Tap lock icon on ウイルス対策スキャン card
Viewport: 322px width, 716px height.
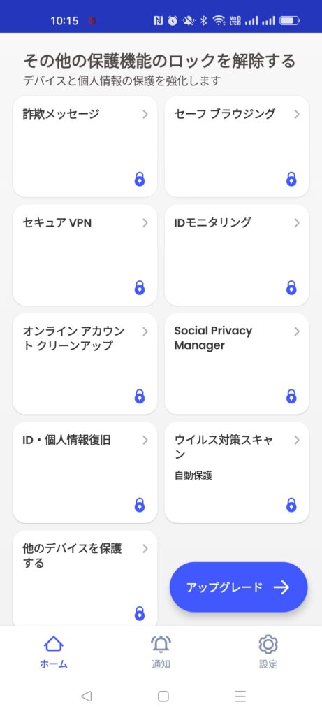tap(291, 505)
